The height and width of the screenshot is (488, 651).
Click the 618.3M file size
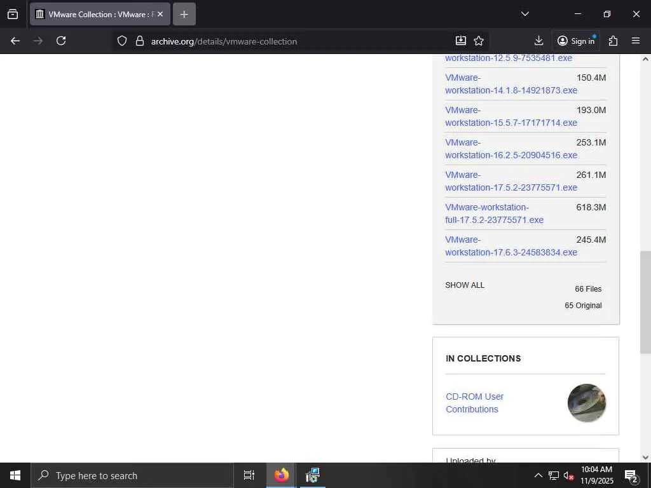[x=591, y=207]
